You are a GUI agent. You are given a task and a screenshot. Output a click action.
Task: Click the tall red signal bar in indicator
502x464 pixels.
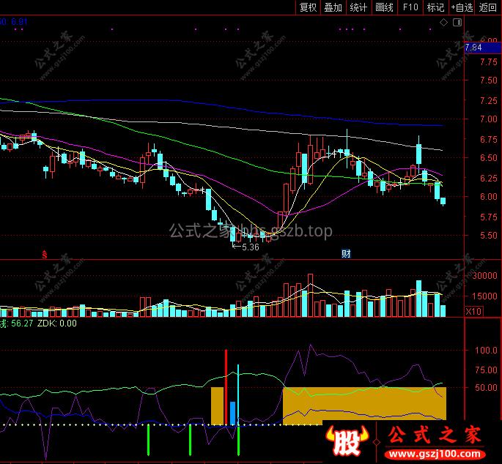tap(226, 387)
